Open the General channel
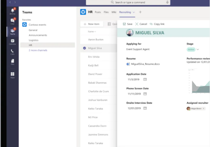Image resolution: width=210 pixels, height=147 pixels. point(33,30)
